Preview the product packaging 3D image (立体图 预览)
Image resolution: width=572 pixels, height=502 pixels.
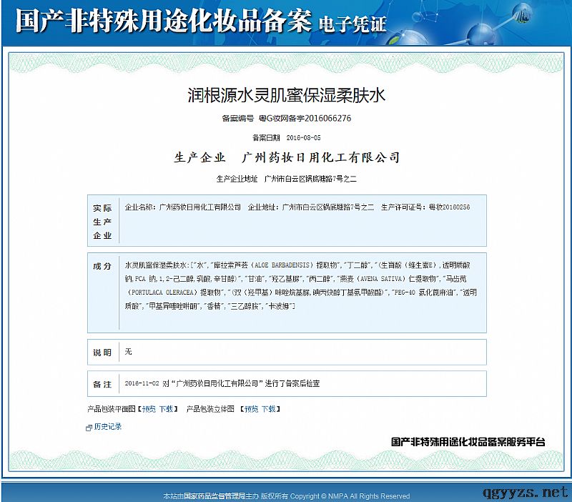250,409
